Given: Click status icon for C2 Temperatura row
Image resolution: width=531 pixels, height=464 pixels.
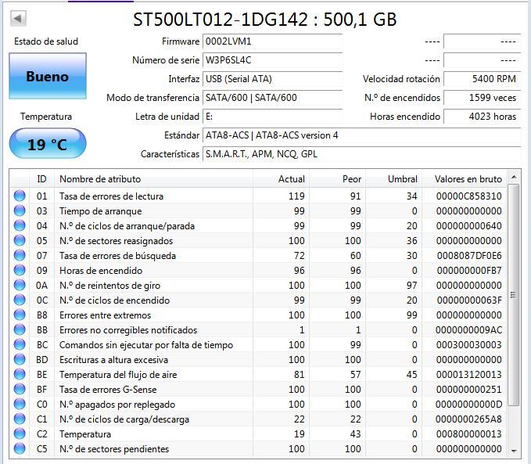Looking at the screenshot, I should tap(20, 433).
